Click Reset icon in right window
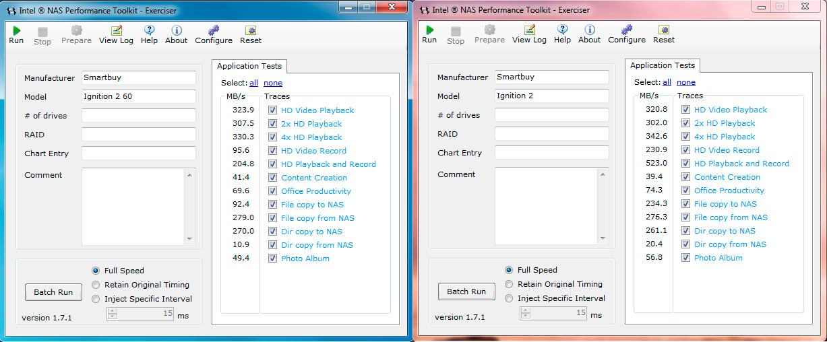The width and height of the screenshot is (827, 342). [664, 30]
